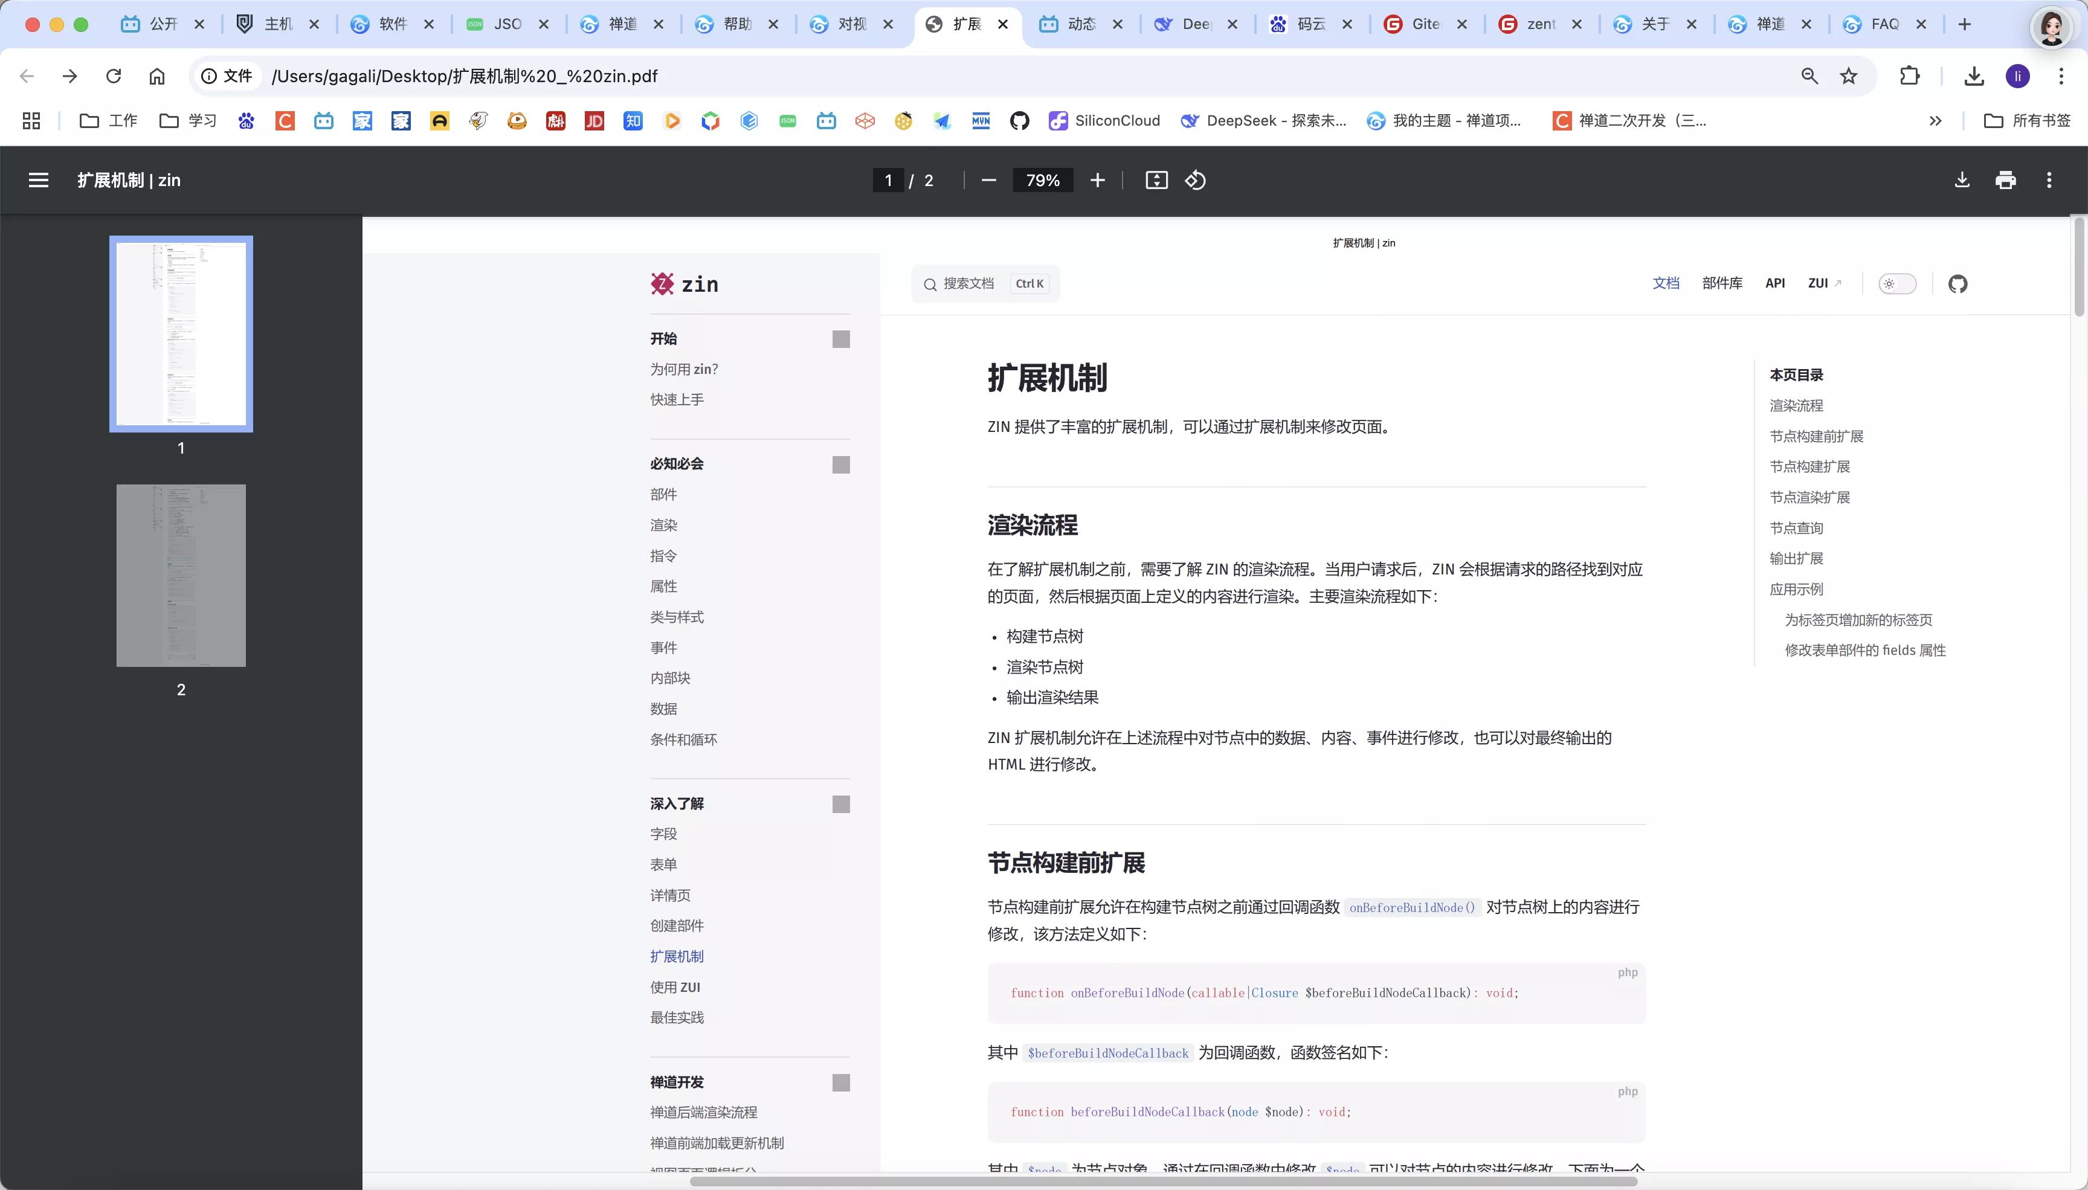The image size is (2088, 1190).
Task: Click the zoom percentage field 79%
Action: click(1043, 180)
